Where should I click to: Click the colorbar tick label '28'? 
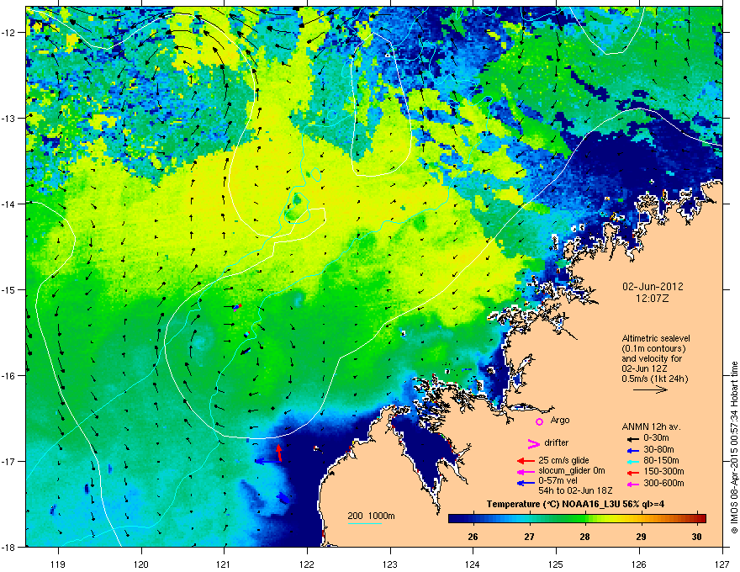[x=584, y=537]
